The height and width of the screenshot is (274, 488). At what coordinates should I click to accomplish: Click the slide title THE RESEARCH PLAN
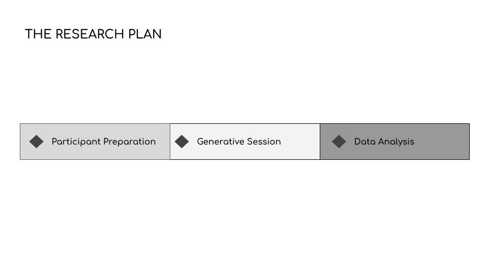(x=94, y=34)
